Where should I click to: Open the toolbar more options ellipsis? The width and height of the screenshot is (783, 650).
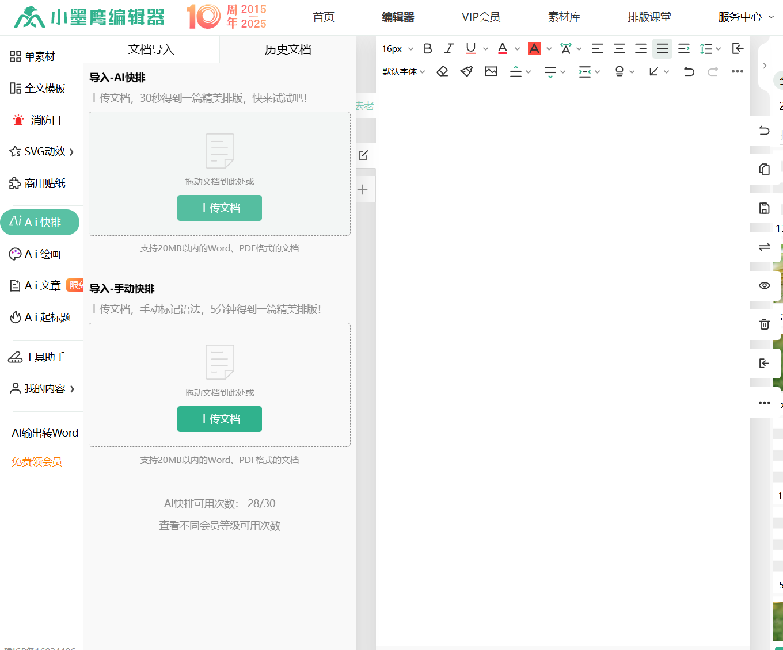[x=738, y=71]
